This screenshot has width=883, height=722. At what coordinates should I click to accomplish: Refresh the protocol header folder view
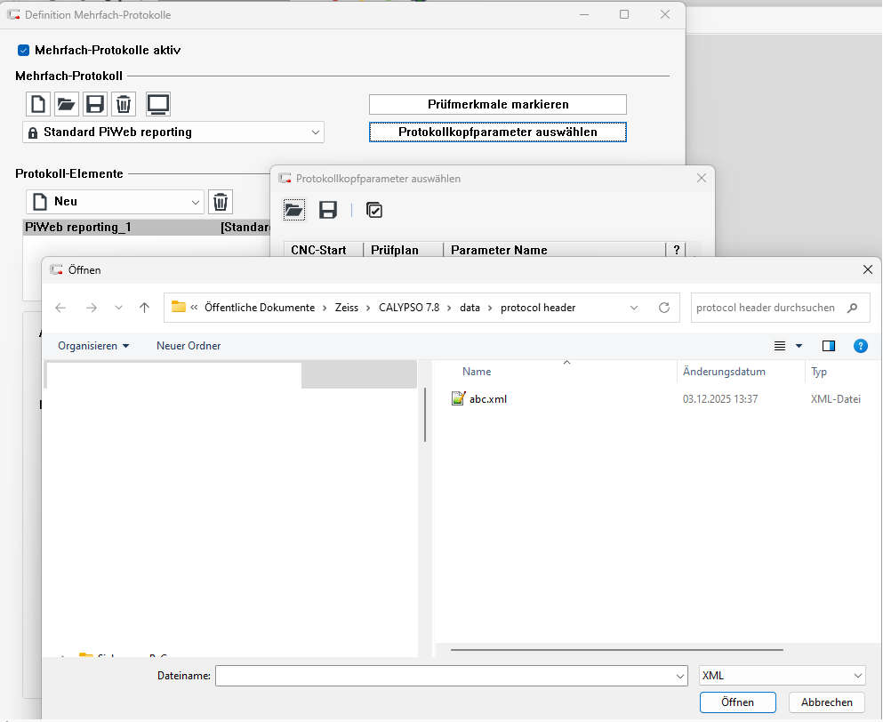click(663, 308)
